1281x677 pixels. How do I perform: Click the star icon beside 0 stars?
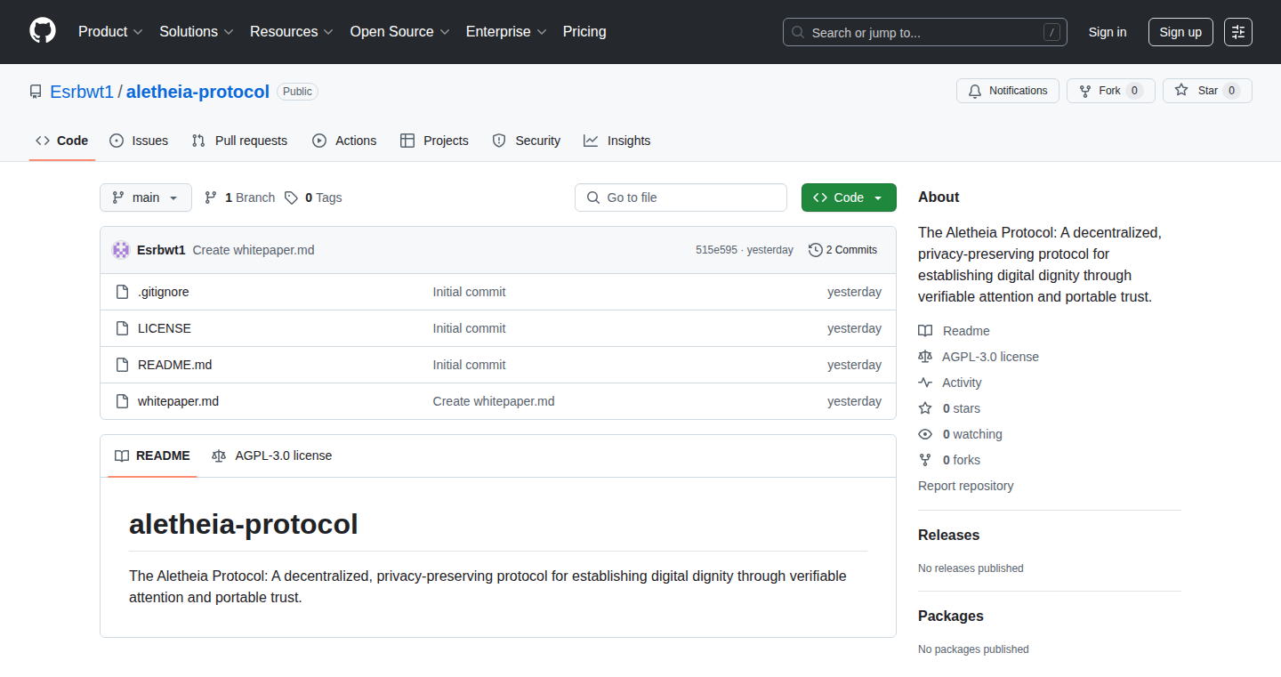click(x=925, y=408)
